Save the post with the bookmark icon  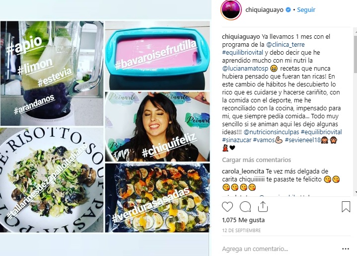tap(346, 206)
